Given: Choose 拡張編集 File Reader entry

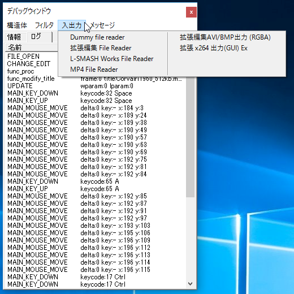Looking at the screenshot, I should [x=101, y=48].
